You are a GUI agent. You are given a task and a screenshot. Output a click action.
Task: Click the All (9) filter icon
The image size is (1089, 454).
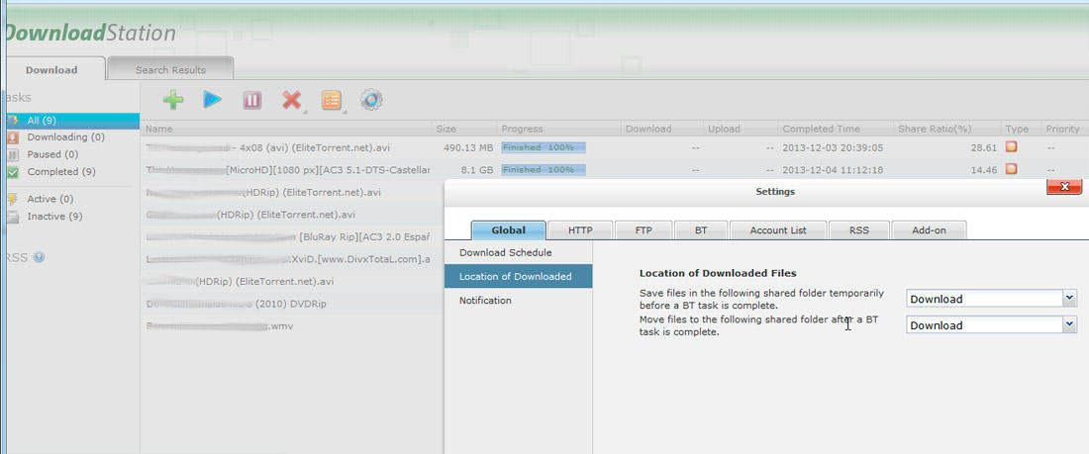(x=13, y=120)
